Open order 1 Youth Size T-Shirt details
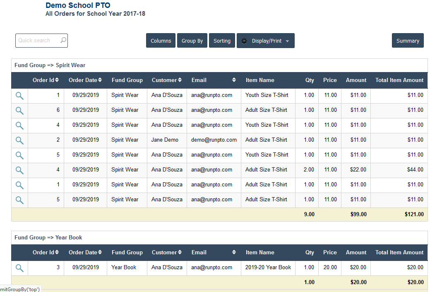This screenshot has width=430, height=292. [x=19, y=95]
